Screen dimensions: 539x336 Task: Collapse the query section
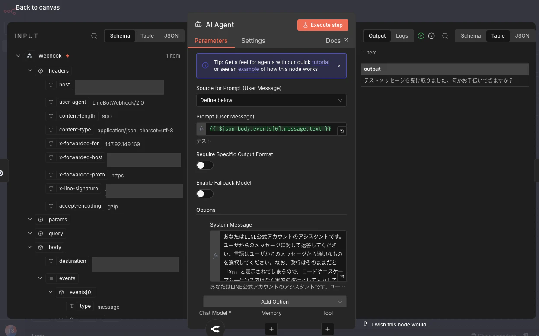tap(30, 233)
